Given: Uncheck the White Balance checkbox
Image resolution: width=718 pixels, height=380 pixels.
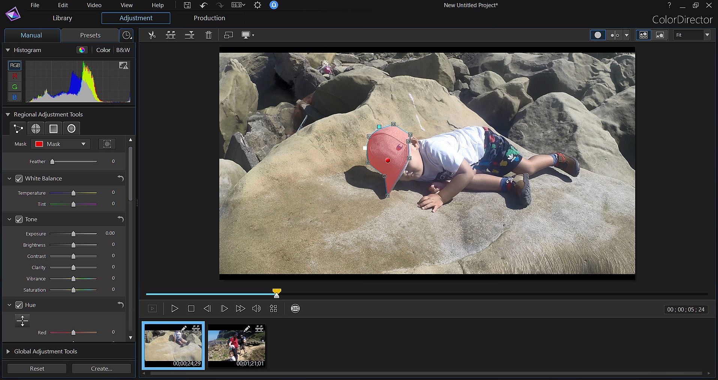Looking at the screenshot, I should [x=19, y=179].
